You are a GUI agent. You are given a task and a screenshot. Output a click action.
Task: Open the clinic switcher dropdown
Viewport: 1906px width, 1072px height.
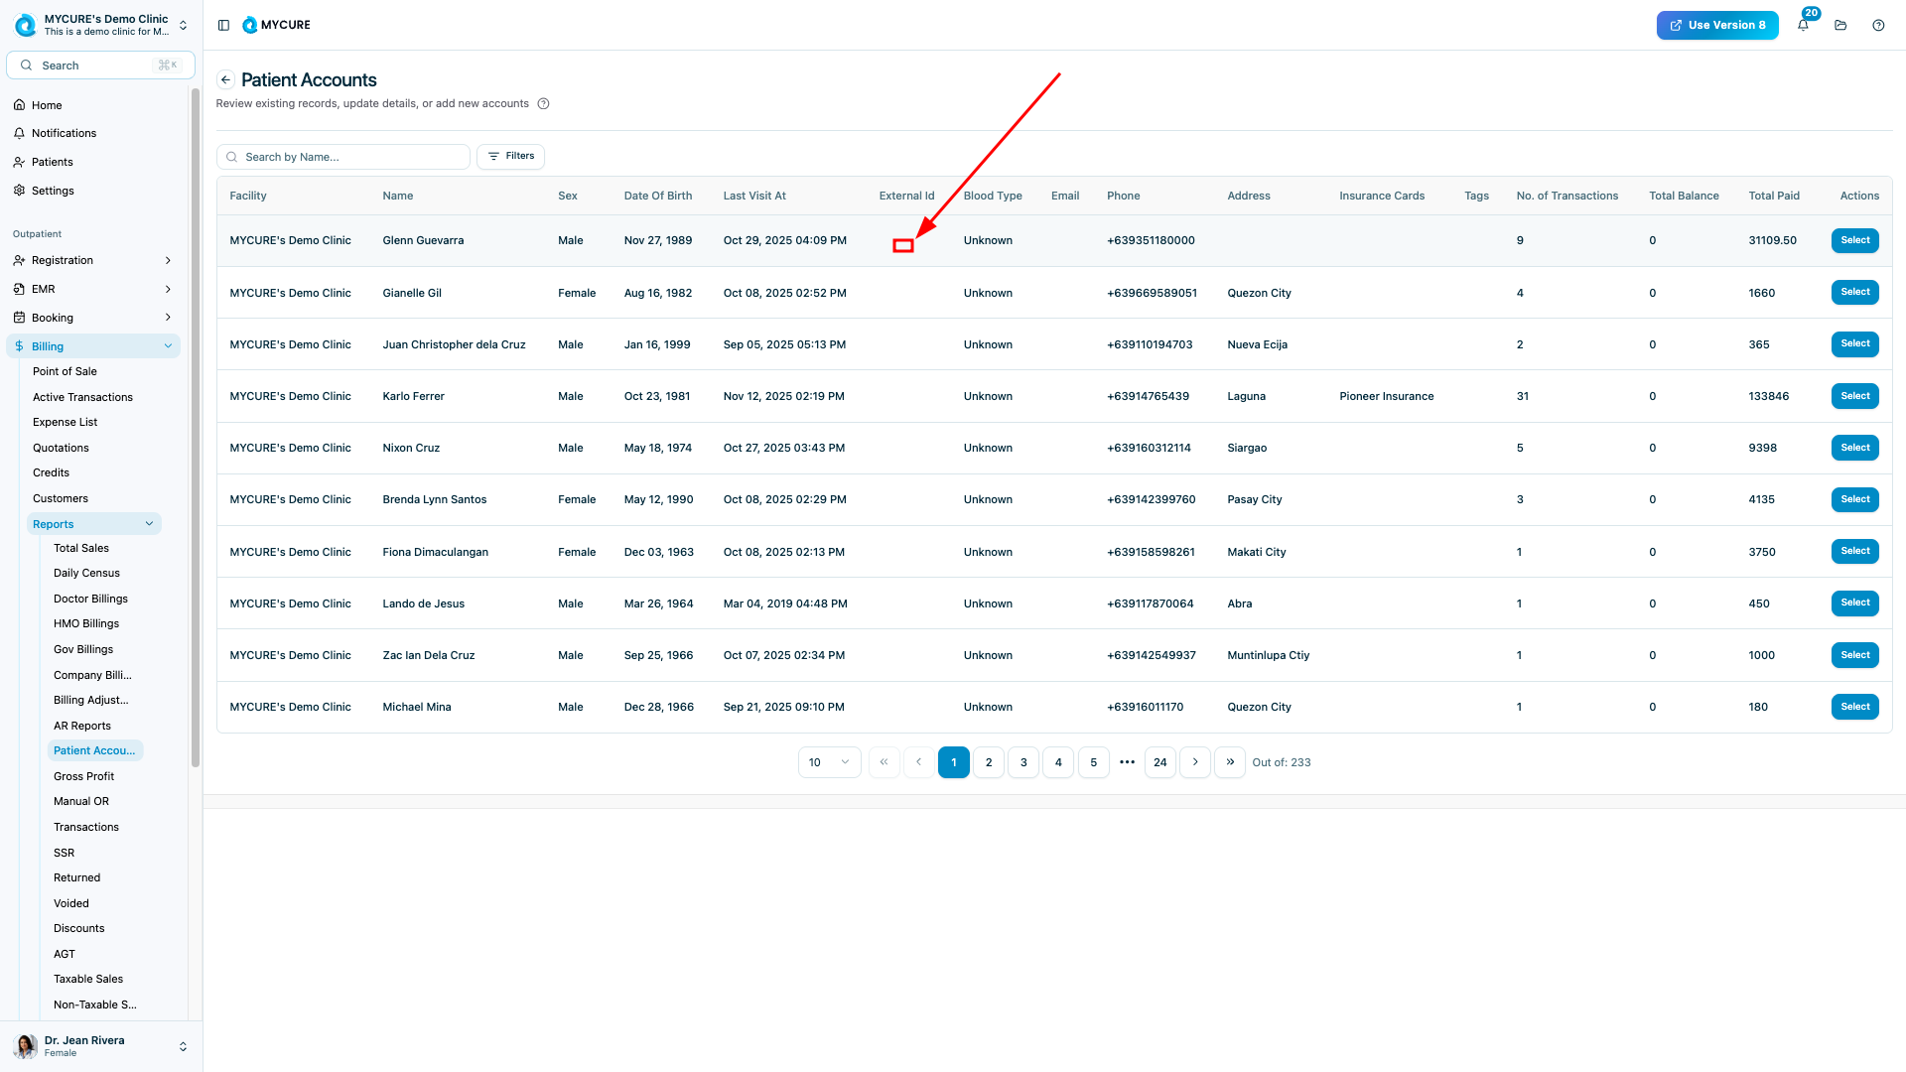point(183,25)
